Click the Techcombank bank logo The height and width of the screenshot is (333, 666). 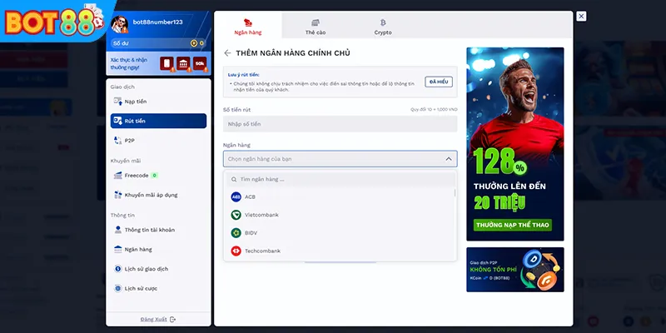coord(236,251)
